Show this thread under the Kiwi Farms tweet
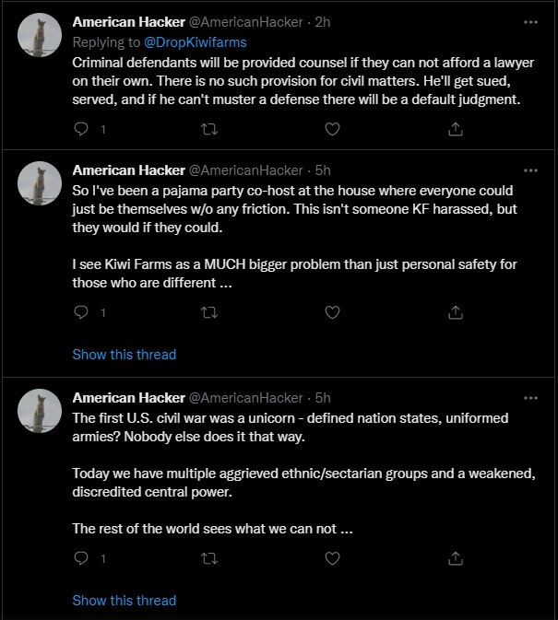Viewport: 558px width, 620px height. click(x=124, y=354)
